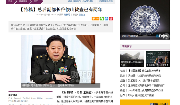
Task: Open the 政经 breadcrumb tab
Action: (11, 1)
